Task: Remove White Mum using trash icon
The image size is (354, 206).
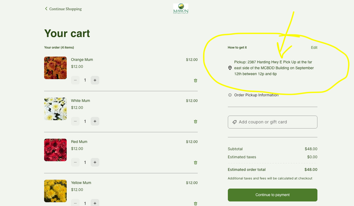Action: pos(195,122)
